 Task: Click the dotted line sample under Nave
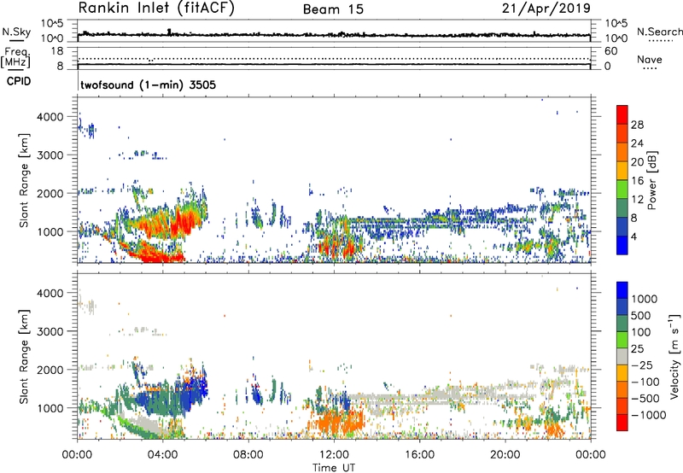tap(651, 68)
